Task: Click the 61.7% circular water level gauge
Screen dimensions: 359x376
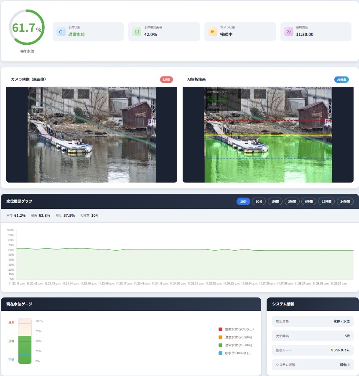Action: [27, 28]
